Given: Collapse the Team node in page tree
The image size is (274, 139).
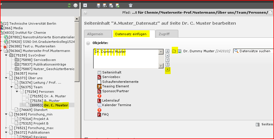Looking at the screenshot, I should 12,87.
